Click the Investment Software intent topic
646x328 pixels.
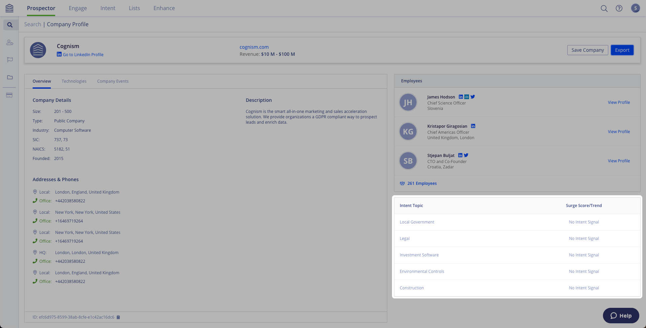[x=419, y=255]
